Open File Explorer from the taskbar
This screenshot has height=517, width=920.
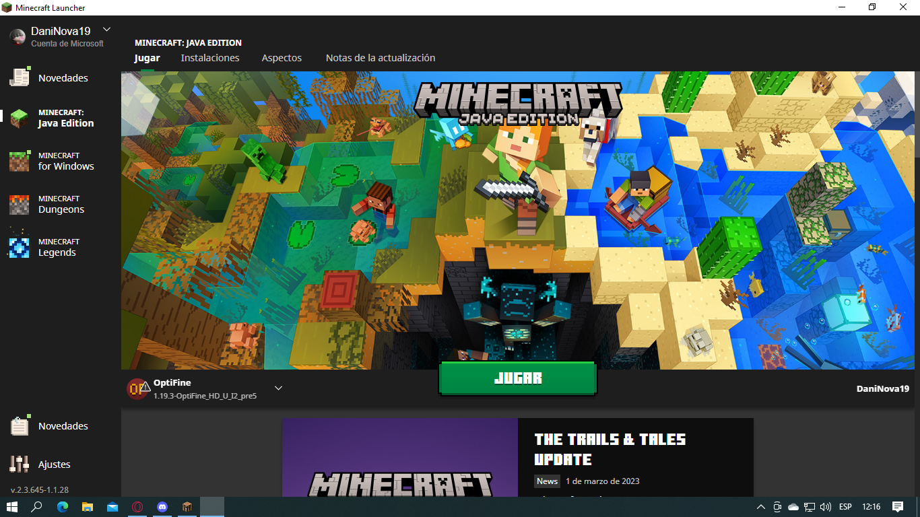(x=88, y=507)
